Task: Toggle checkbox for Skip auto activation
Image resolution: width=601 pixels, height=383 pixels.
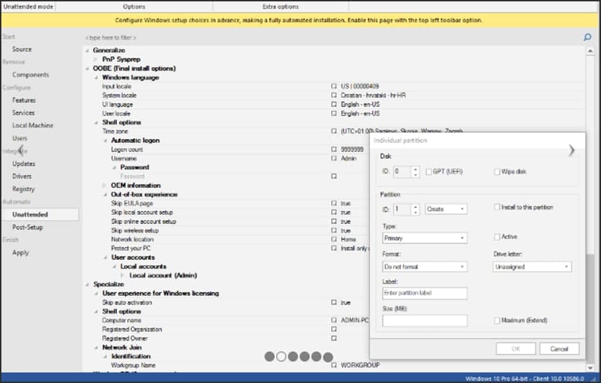Action: [334, 303]
